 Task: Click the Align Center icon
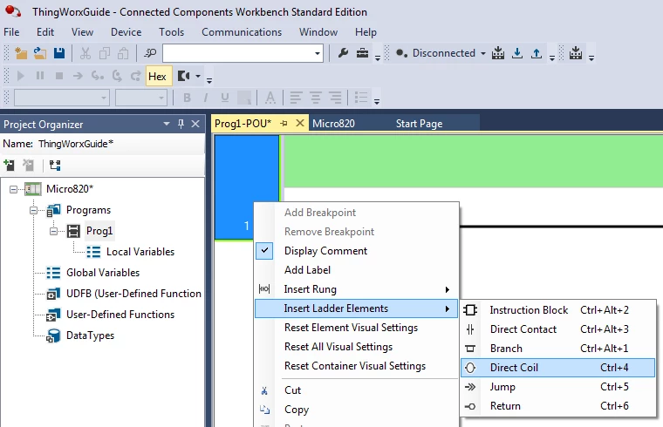point(316,98)
